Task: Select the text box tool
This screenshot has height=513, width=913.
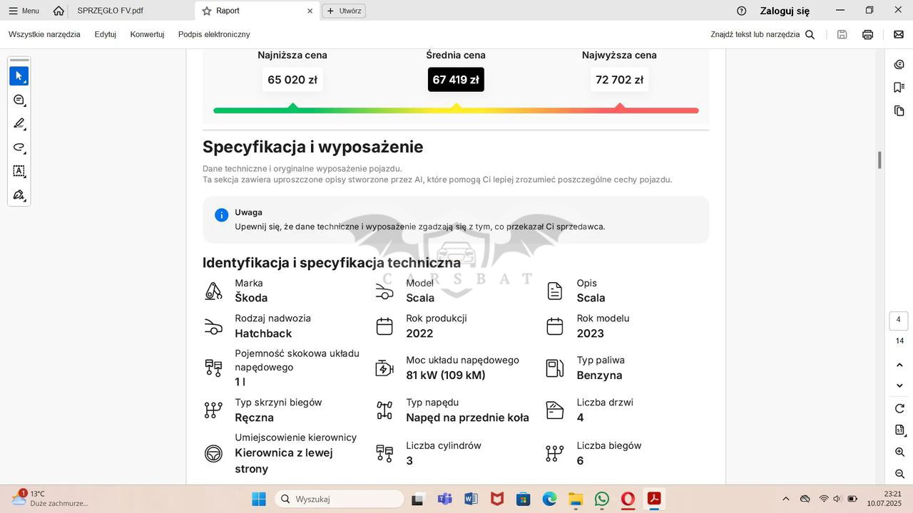Action: pos(19,171)
